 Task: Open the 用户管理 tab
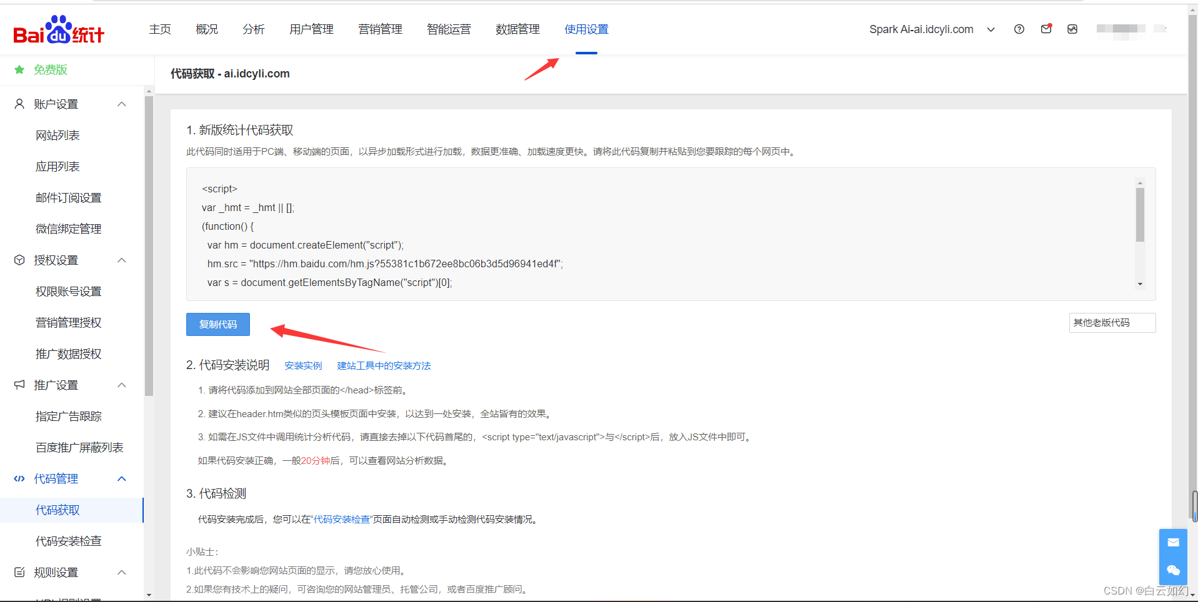click(x=311, y=29)
